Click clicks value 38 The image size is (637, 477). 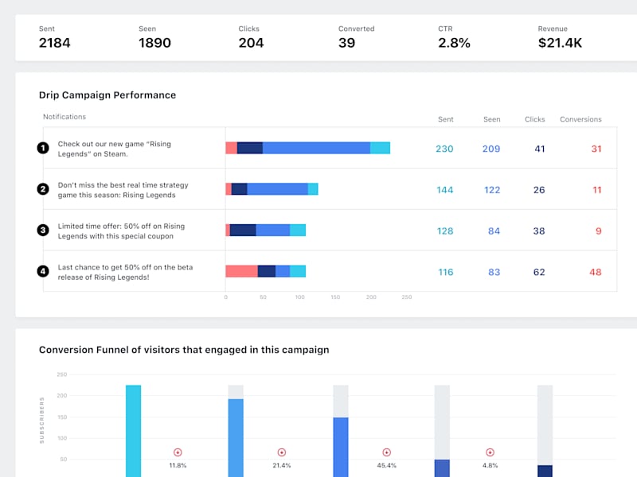pos(539,231)
